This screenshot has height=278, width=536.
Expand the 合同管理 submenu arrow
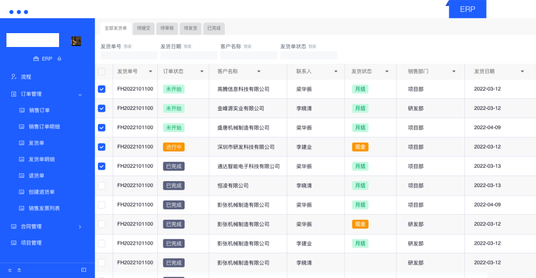tap(80, 227)
